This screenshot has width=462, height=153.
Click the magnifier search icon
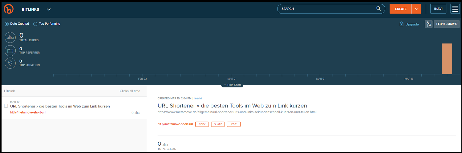point(379,9)
